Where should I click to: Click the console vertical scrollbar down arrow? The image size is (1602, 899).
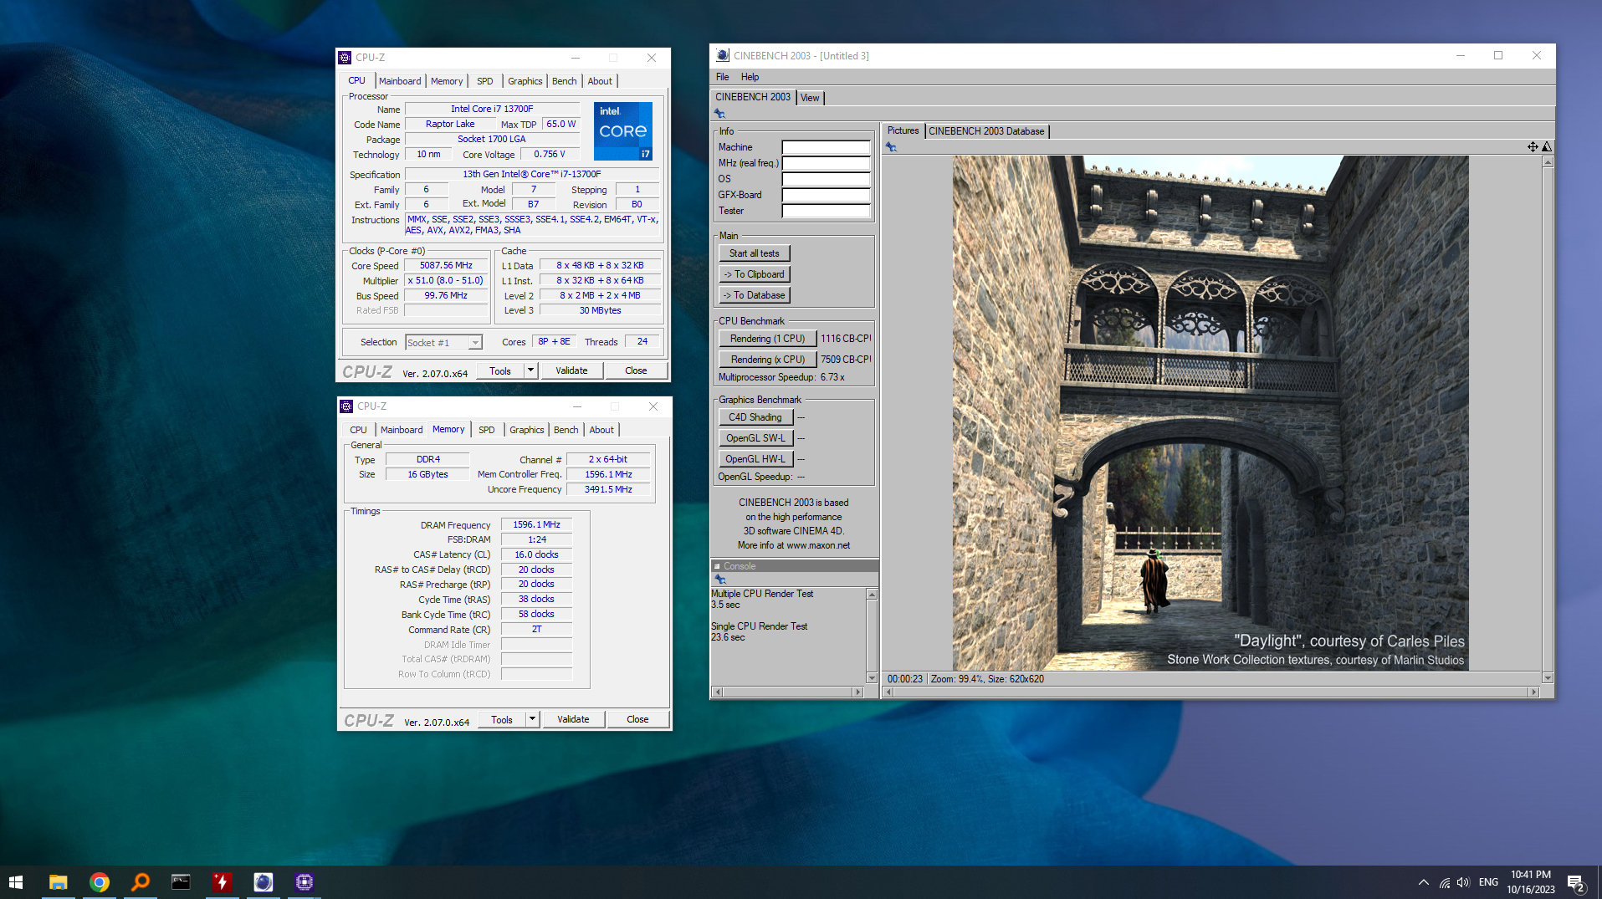[x=872, y=678]
